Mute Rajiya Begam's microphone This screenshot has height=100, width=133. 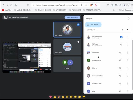pyautogui.click(x=120, y=60)
